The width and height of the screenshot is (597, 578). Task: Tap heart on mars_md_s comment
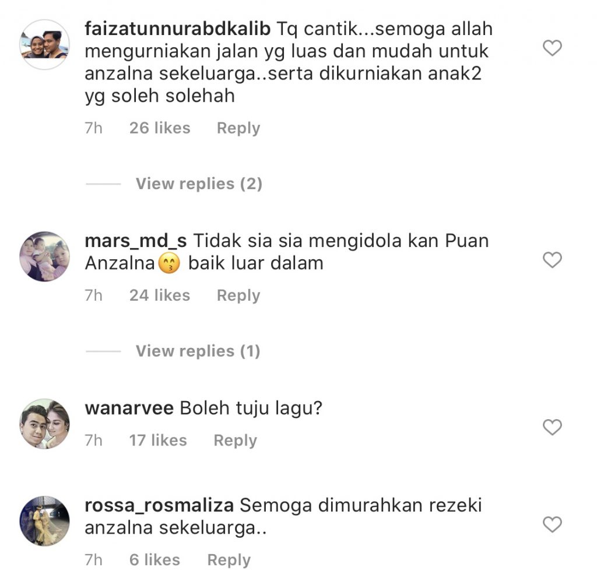click(552, 260)
